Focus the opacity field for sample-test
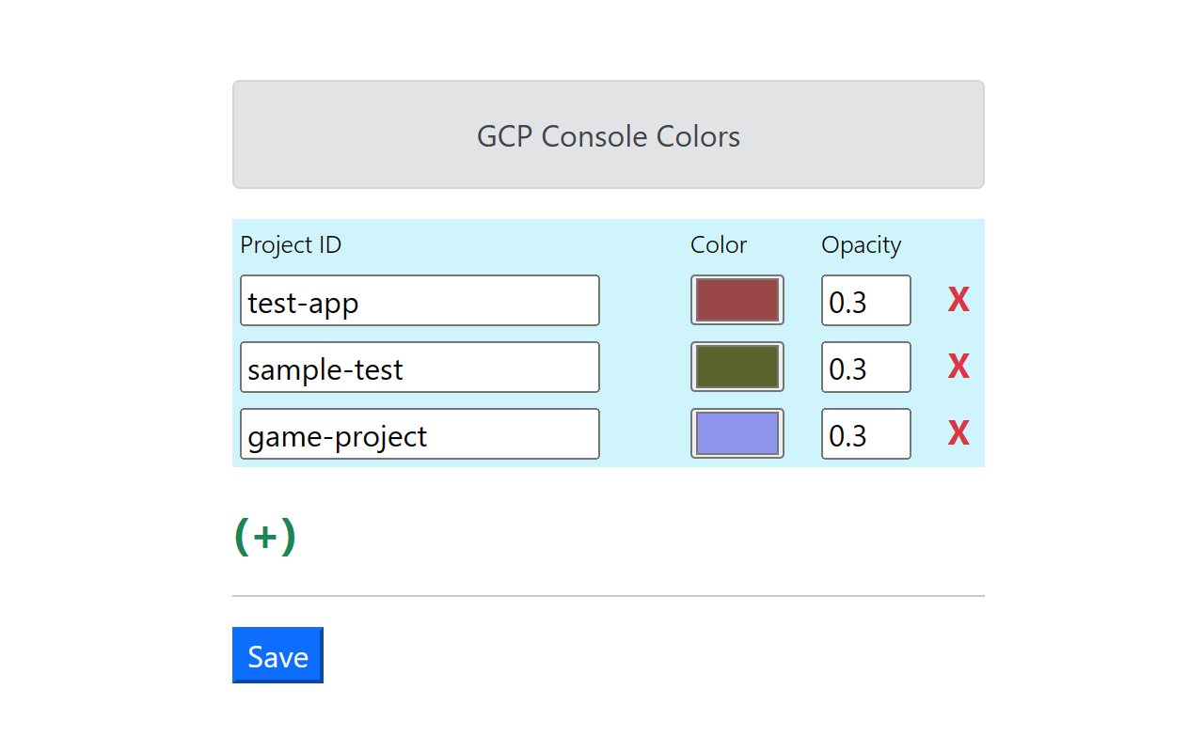Viewport: 1204px width, 752px height. point(865,367)
